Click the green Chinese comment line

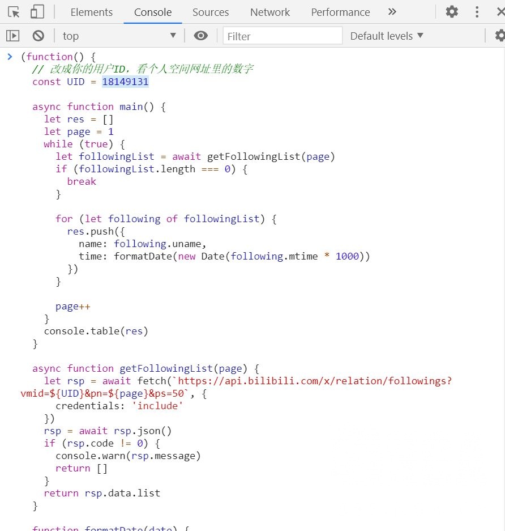tap(143, 69)
